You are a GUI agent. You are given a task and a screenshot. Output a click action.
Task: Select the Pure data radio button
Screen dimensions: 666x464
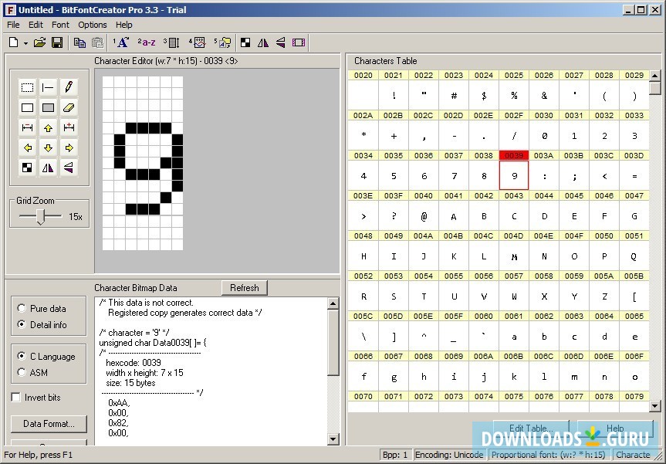click(x=22, y=308)
